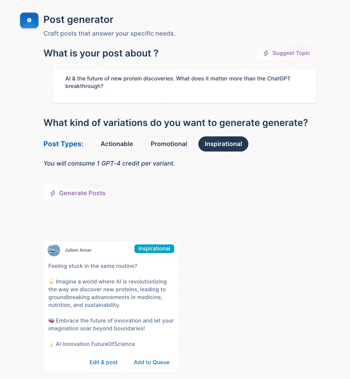The width and height of the screenshot is (350, 379).
Task: Click the 'Post Types:' label
Action: 63,144
